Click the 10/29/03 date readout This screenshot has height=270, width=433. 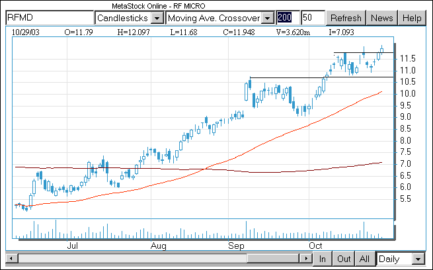pos(25,32)
